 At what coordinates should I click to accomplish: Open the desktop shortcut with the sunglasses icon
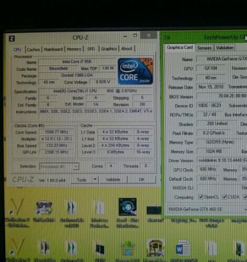44,208
